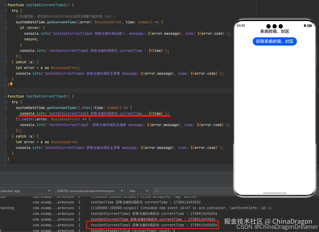Click the home indicator bar on phone
This screenshot has width=319, height=232.
pos(275,193)
